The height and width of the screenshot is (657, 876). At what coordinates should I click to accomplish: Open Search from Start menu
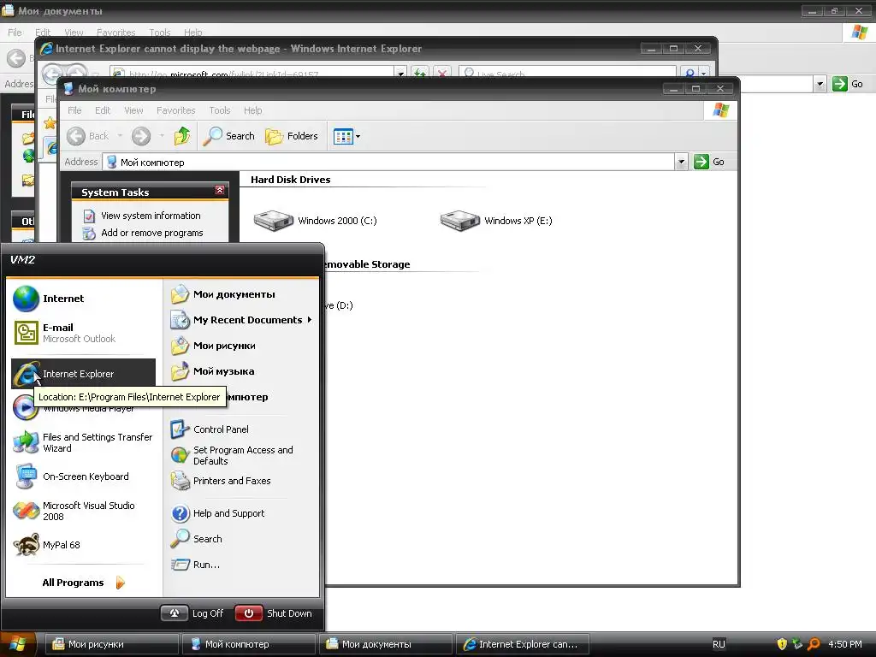coord(242,539)
